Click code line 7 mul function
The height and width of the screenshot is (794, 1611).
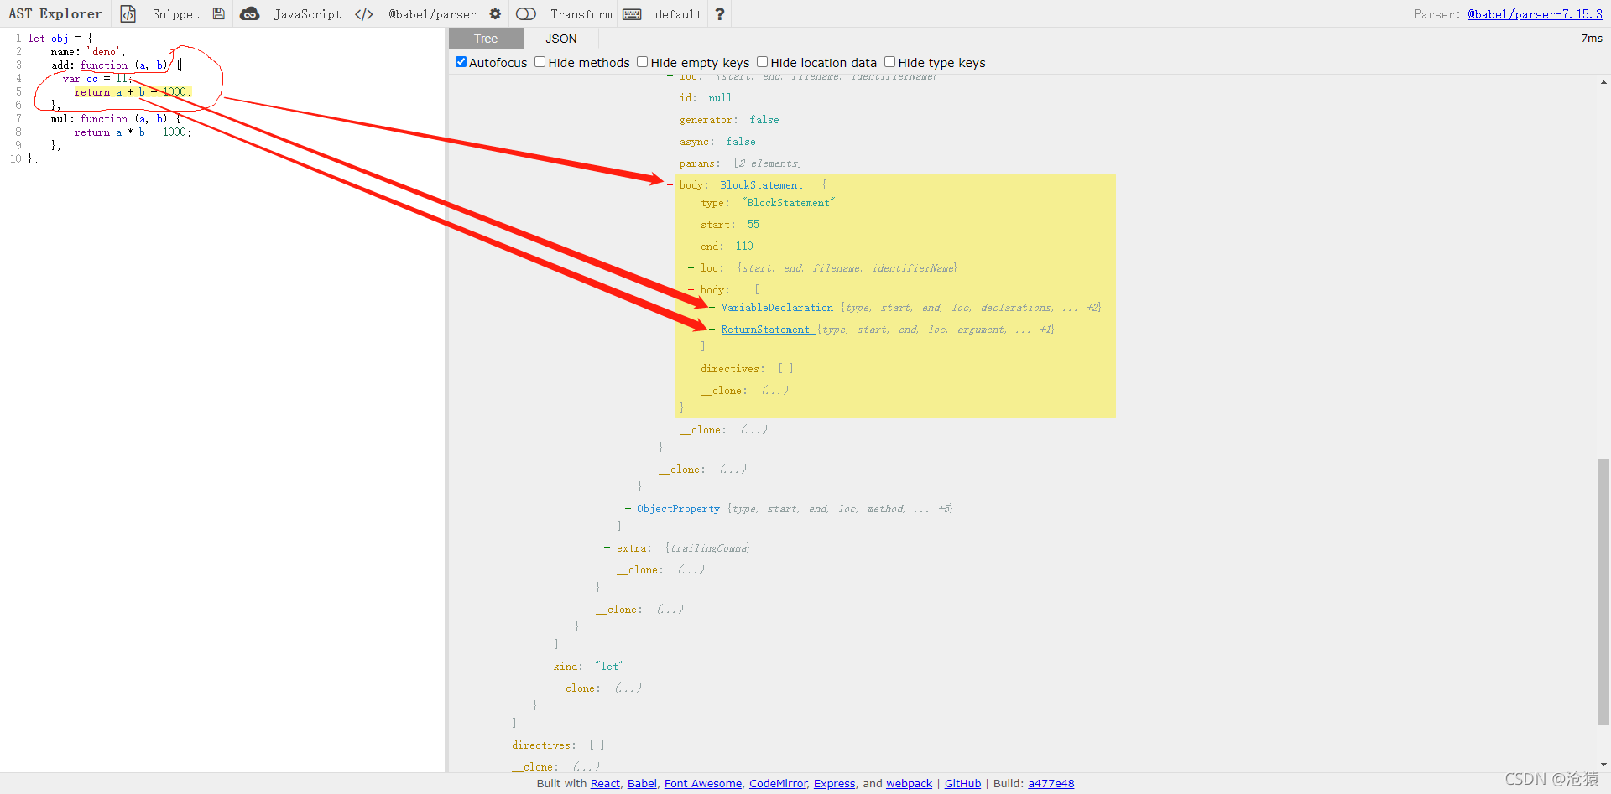[x=116, y=119]
